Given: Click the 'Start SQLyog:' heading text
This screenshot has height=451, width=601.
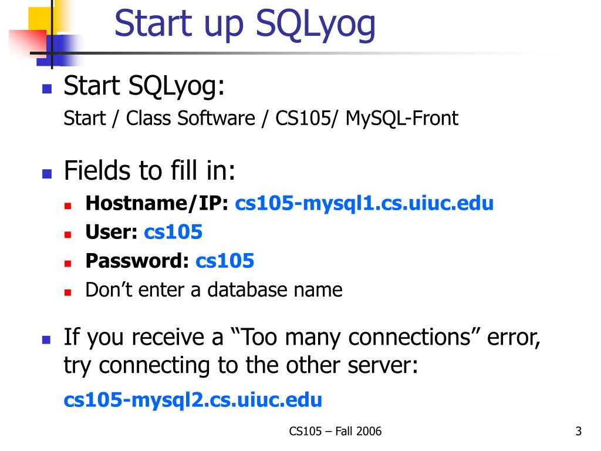Looking at the screenshot, I should pyautogui.click(x=144, y=86).
